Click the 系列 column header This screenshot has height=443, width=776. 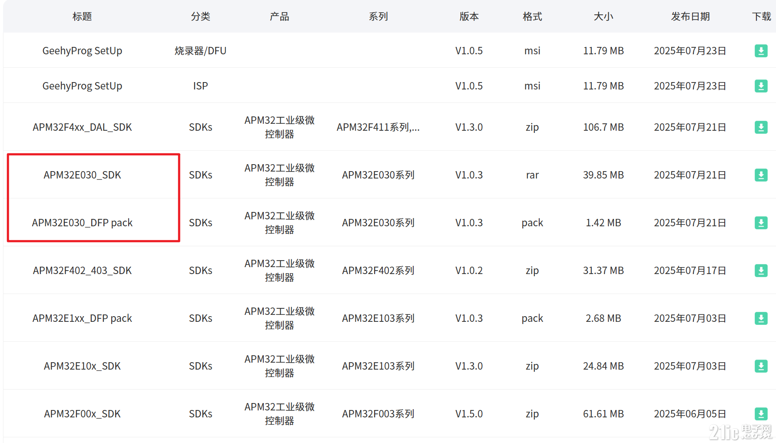378,17
